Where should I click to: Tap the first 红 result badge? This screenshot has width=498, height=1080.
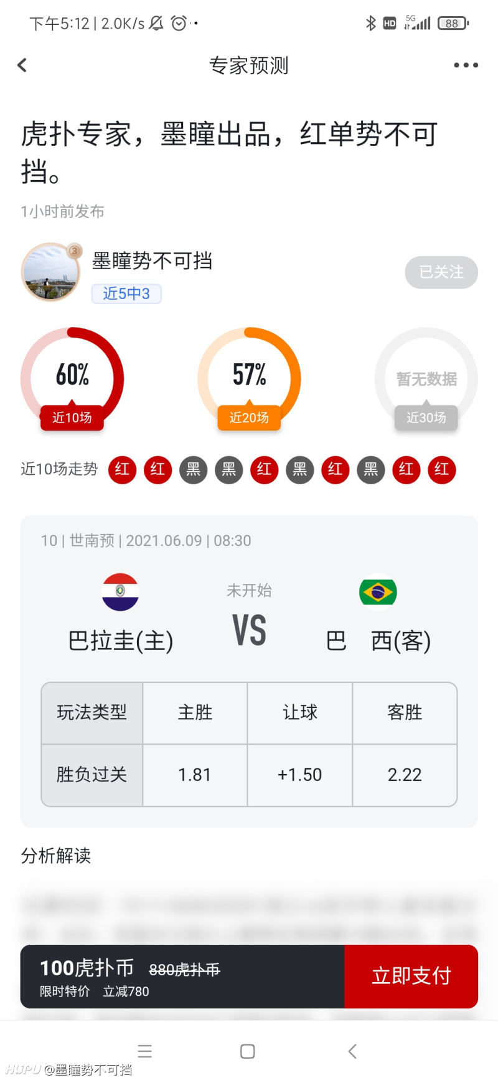pyautogui.click(x=122, y=469)
